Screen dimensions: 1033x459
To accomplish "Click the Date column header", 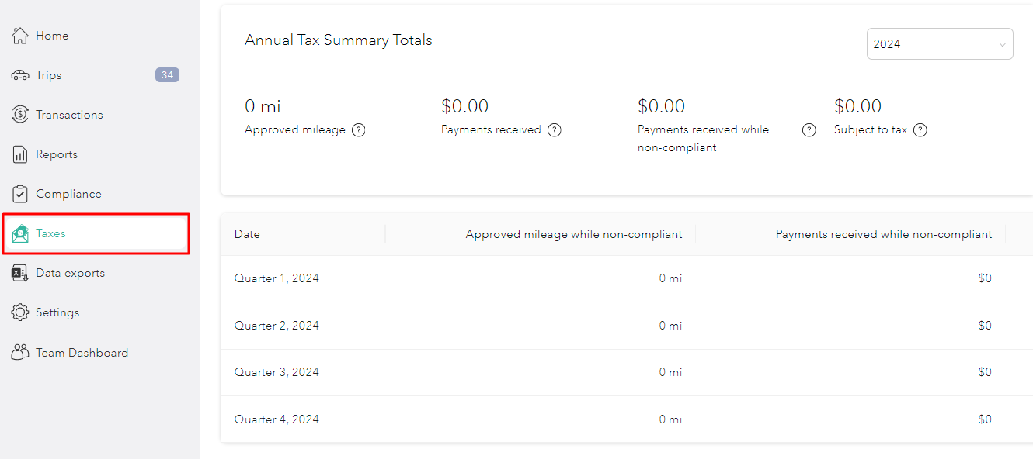I will 247,234.
